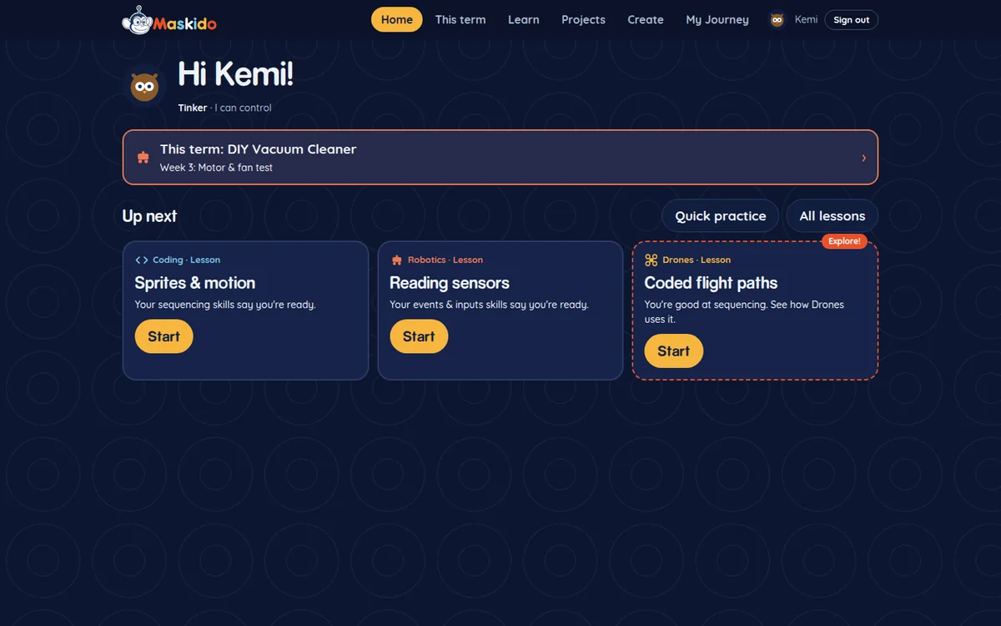The width and height of the screenshot is (1001, 626).
Task: Click the Coding code-brackets icon
Action: (142, 260)
